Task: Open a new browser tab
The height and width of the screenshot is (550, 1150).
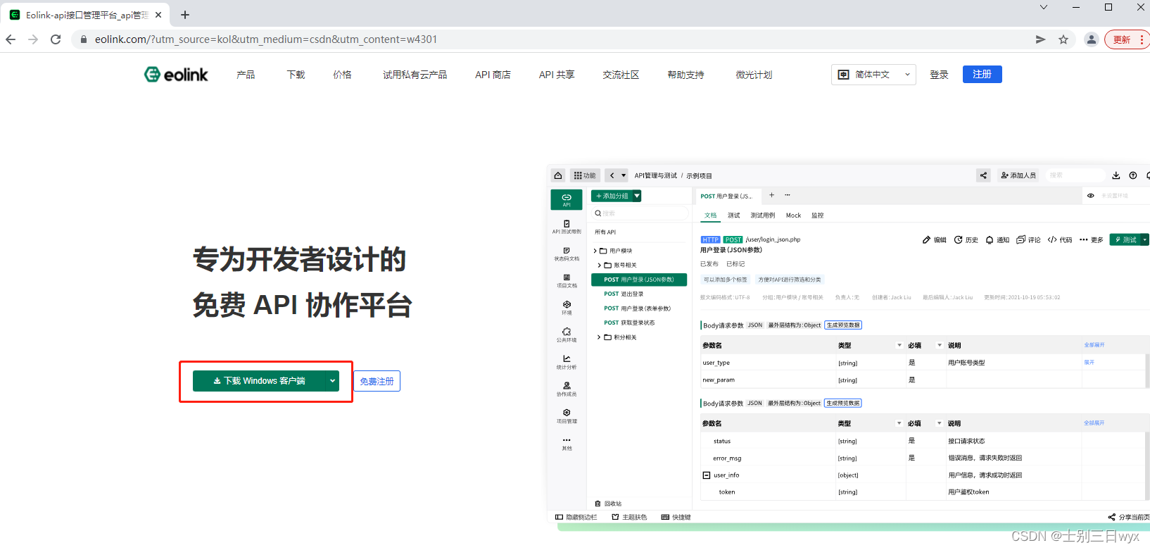Action: pos(185,15)
